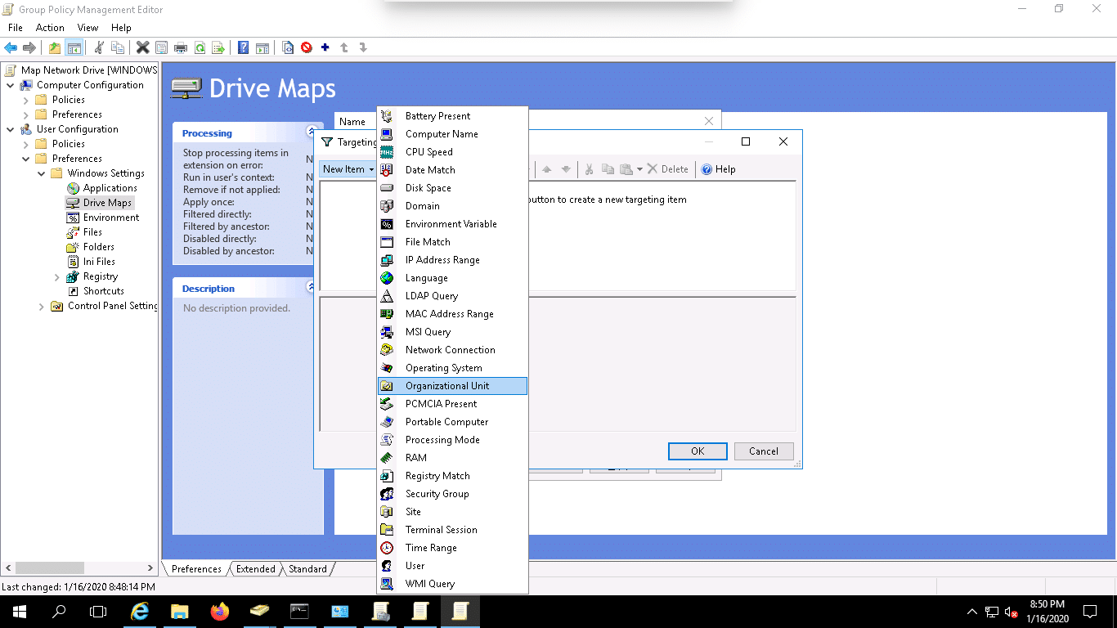
Task: Go up one level using the folder icon
Action: click(x=55, y=47)
